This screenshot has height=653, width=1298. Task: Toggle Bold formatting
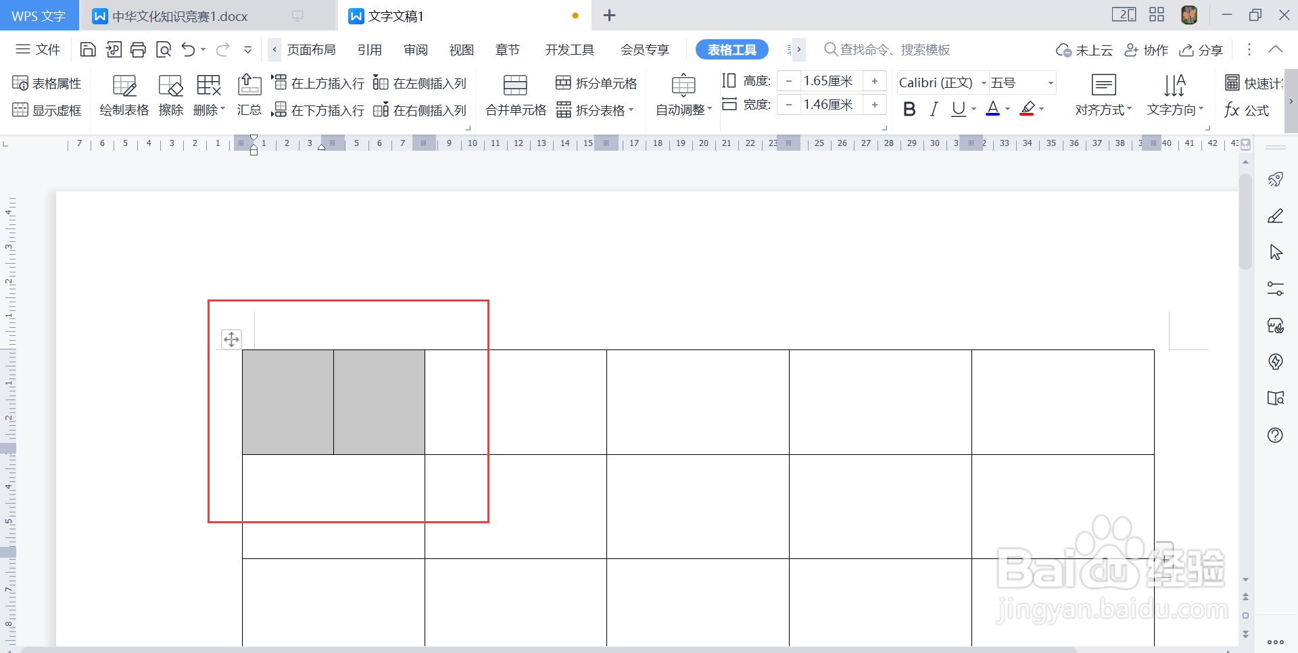point(910,109)
